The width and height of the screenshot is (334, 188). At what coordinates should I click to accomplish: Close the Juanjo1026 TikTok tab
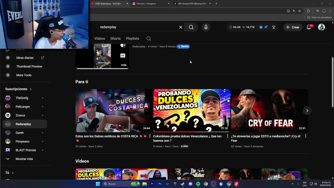(210, 4)
